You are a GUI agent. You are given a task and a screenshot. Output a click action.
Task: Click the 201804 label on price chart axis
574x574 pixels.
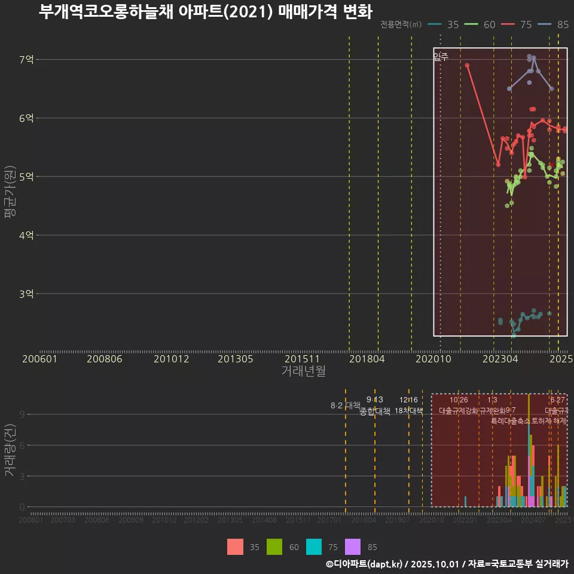367,359
